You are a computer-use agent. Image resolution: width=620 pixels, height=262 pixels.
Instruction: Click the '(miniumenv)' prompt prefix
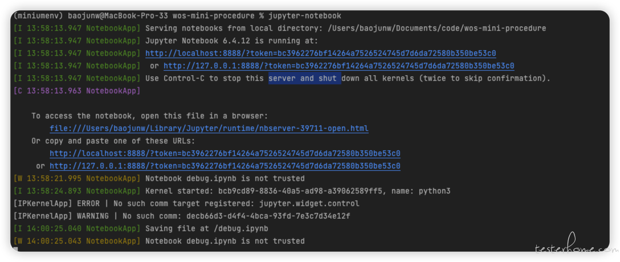coord(38,16)
